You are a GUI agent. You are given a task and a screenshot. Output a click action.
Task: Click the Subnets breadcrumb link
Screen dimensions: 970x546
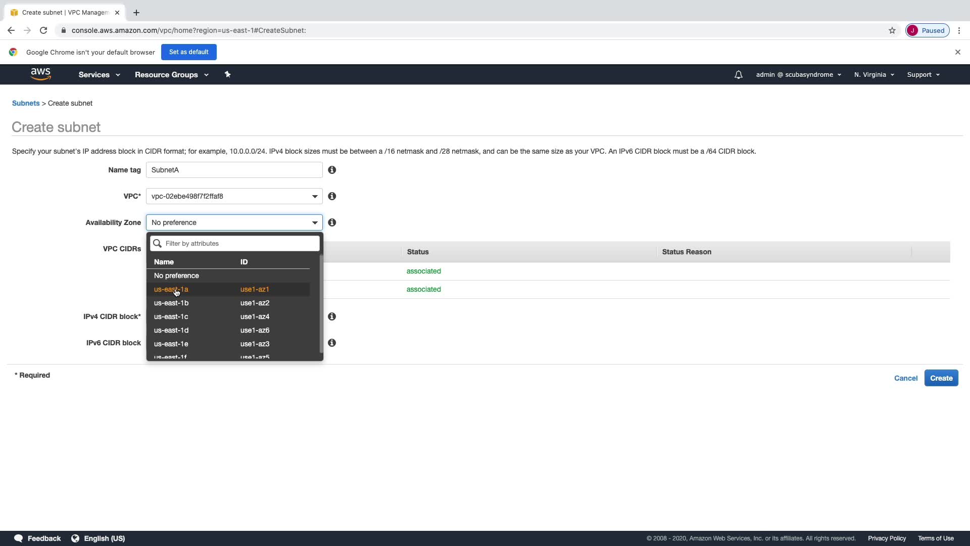(26, 103)
